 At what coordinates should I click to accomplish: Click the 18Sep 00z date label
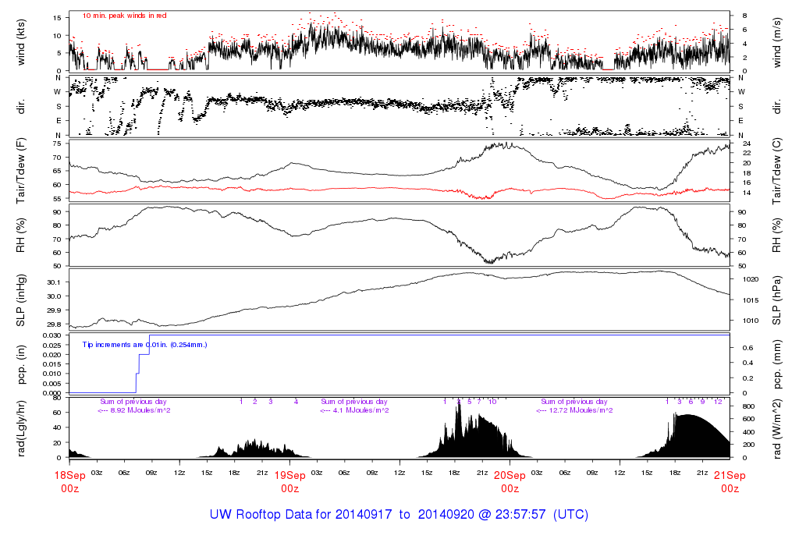click(69, 481)
